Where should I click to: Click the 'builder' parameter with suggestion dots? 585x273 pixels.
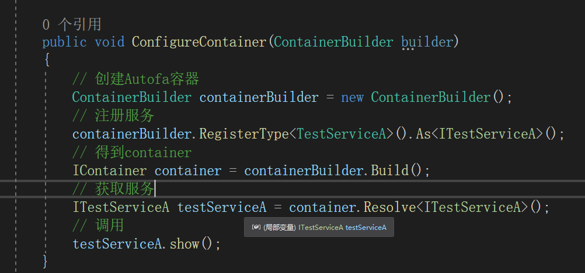427,42
